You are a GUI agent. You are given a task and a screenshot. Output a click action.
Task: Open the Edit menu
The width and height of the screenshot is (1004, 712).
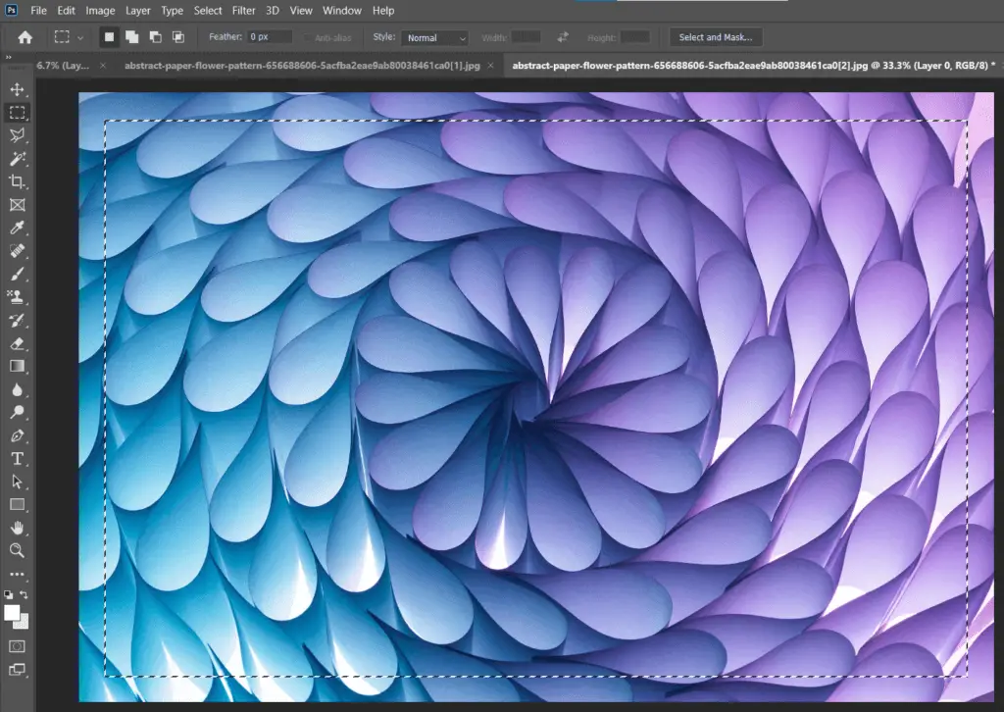66,10
